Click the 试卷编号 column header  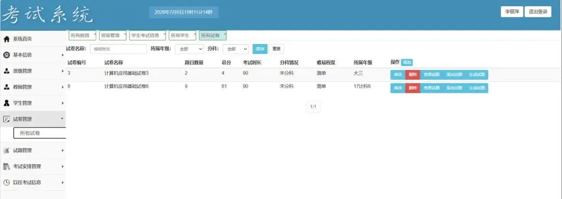pos(76,62)
